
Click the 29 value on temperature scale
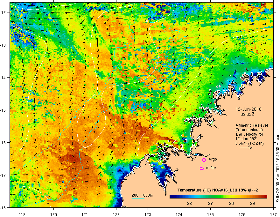(x=252, y=204)
